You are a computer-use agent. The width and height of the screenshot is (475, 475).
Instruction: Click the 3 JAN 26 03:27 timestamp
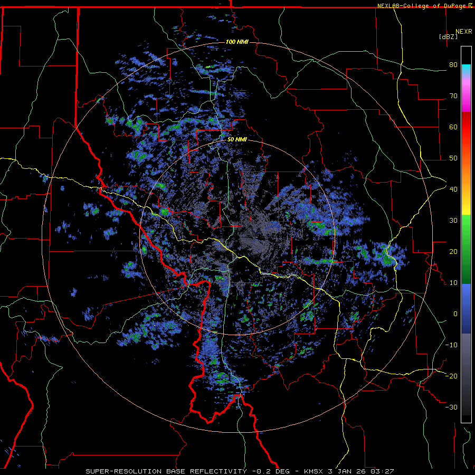coord(361,471)
